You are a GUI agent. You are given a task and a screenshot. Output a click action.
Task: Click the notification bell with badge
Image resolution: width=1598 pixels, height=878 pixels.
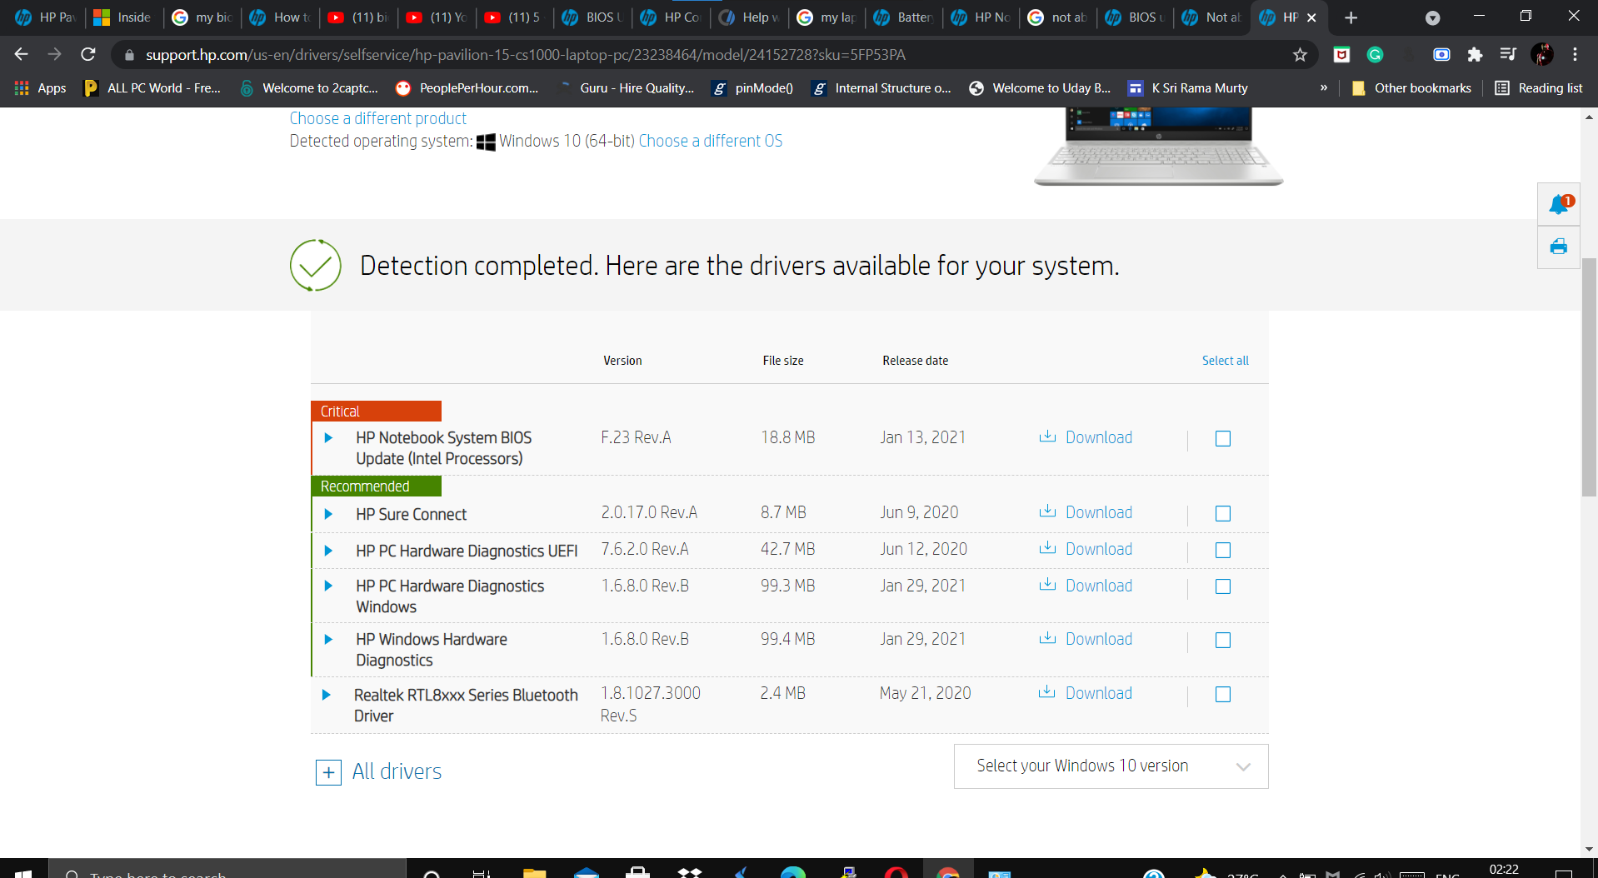click(1557, 203)
